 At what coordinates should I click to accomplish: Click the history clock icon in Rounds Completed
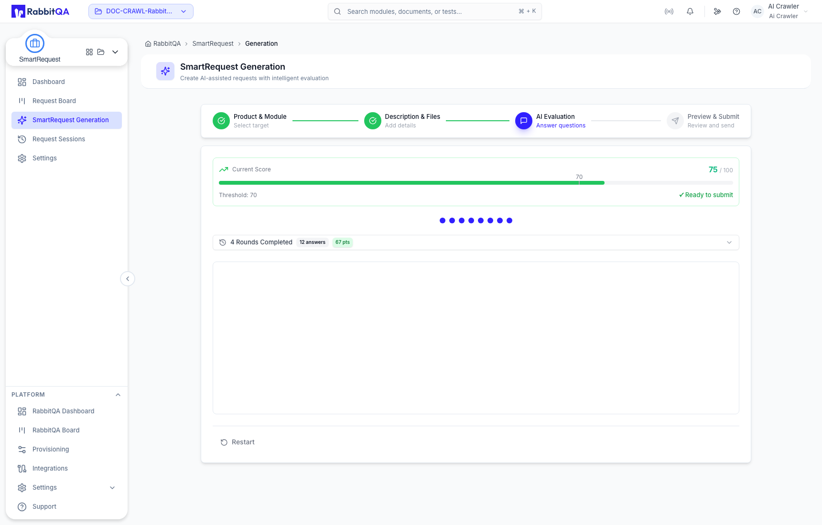click(223, 242)
